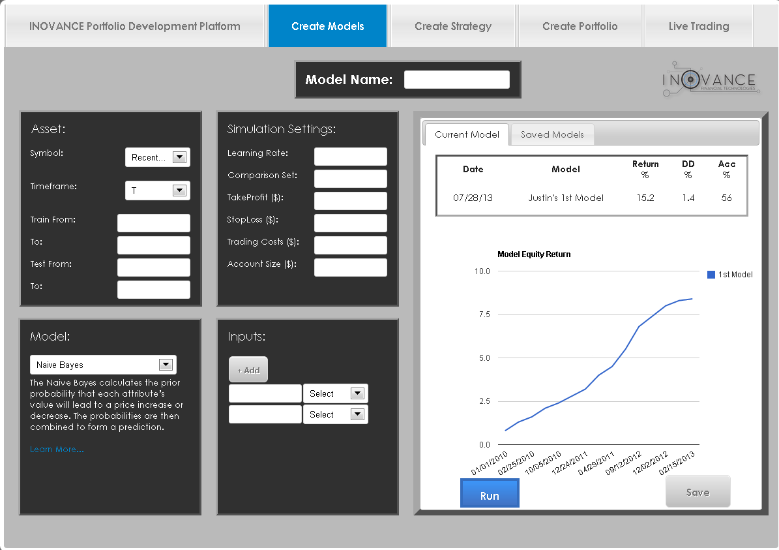This screenshot has width=779, height=550.
Task: Click the + Add input button
Action: [x=248, y=370]
